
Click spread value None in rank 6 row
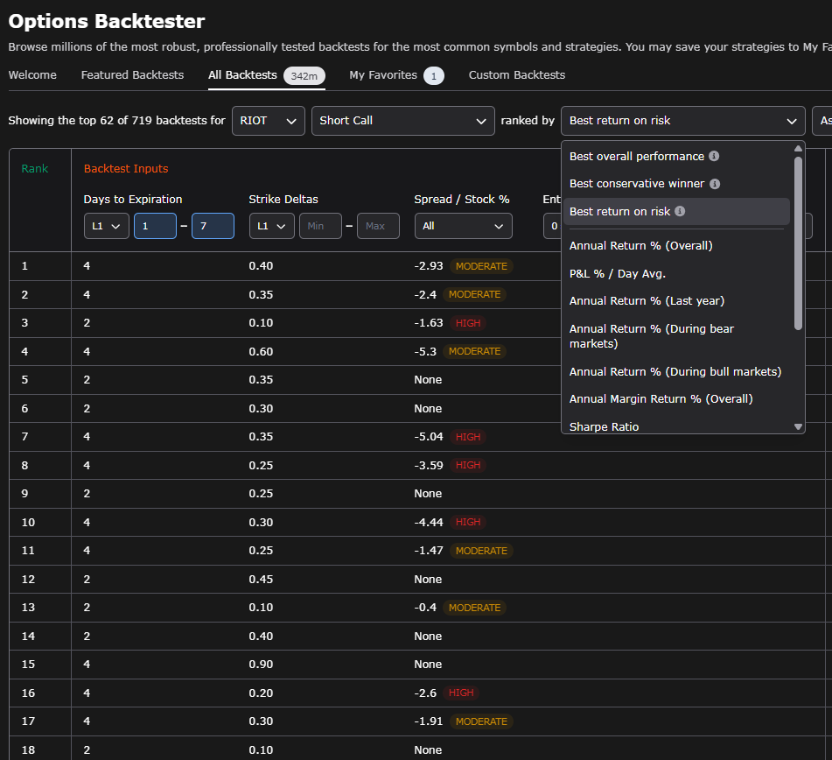click(x=428, y=408)
